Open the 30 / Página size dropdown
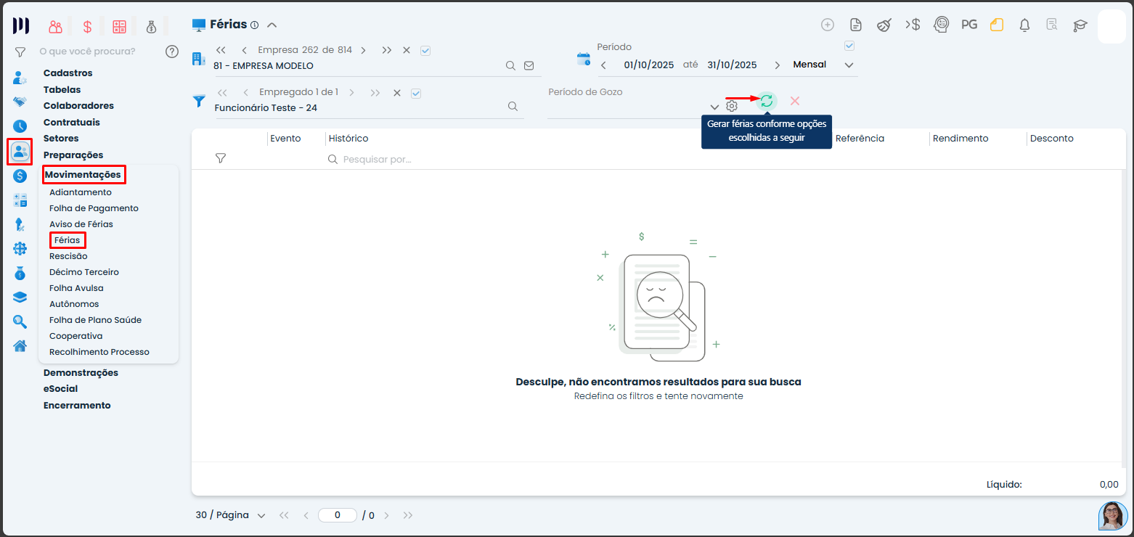Screen dimensions: 1134x537 pyautogui.click(x=261, y=515)
